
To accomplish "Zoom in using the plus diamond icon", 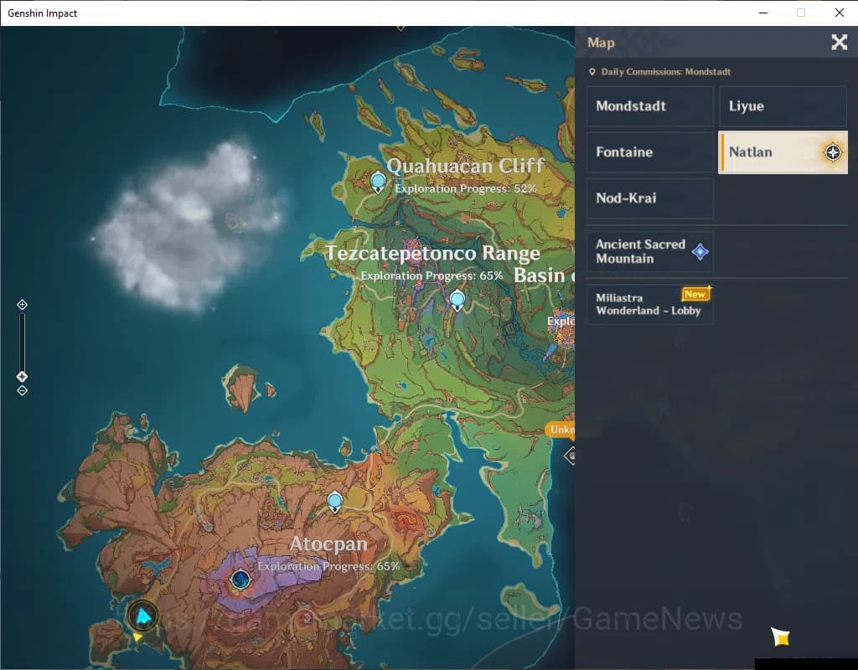I will pyautogui.click(x=22, y=305).
